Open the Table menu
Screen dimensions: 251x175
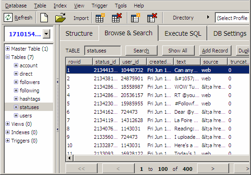pos(40,6)
